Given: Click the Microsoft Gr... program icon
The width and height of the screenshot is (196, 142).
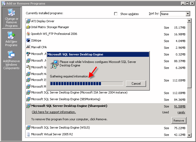Looking at the screenshot, I should (x=28, y=67).
